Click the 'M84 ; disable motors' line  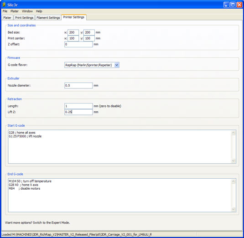(x=24, y=189)
